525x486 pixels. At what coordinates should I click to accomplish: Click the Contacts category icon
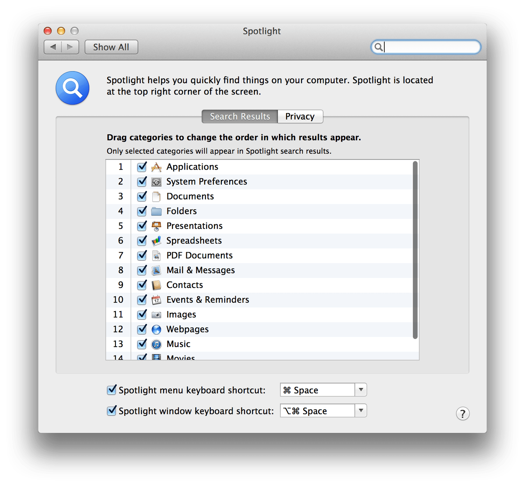point(156,285)
